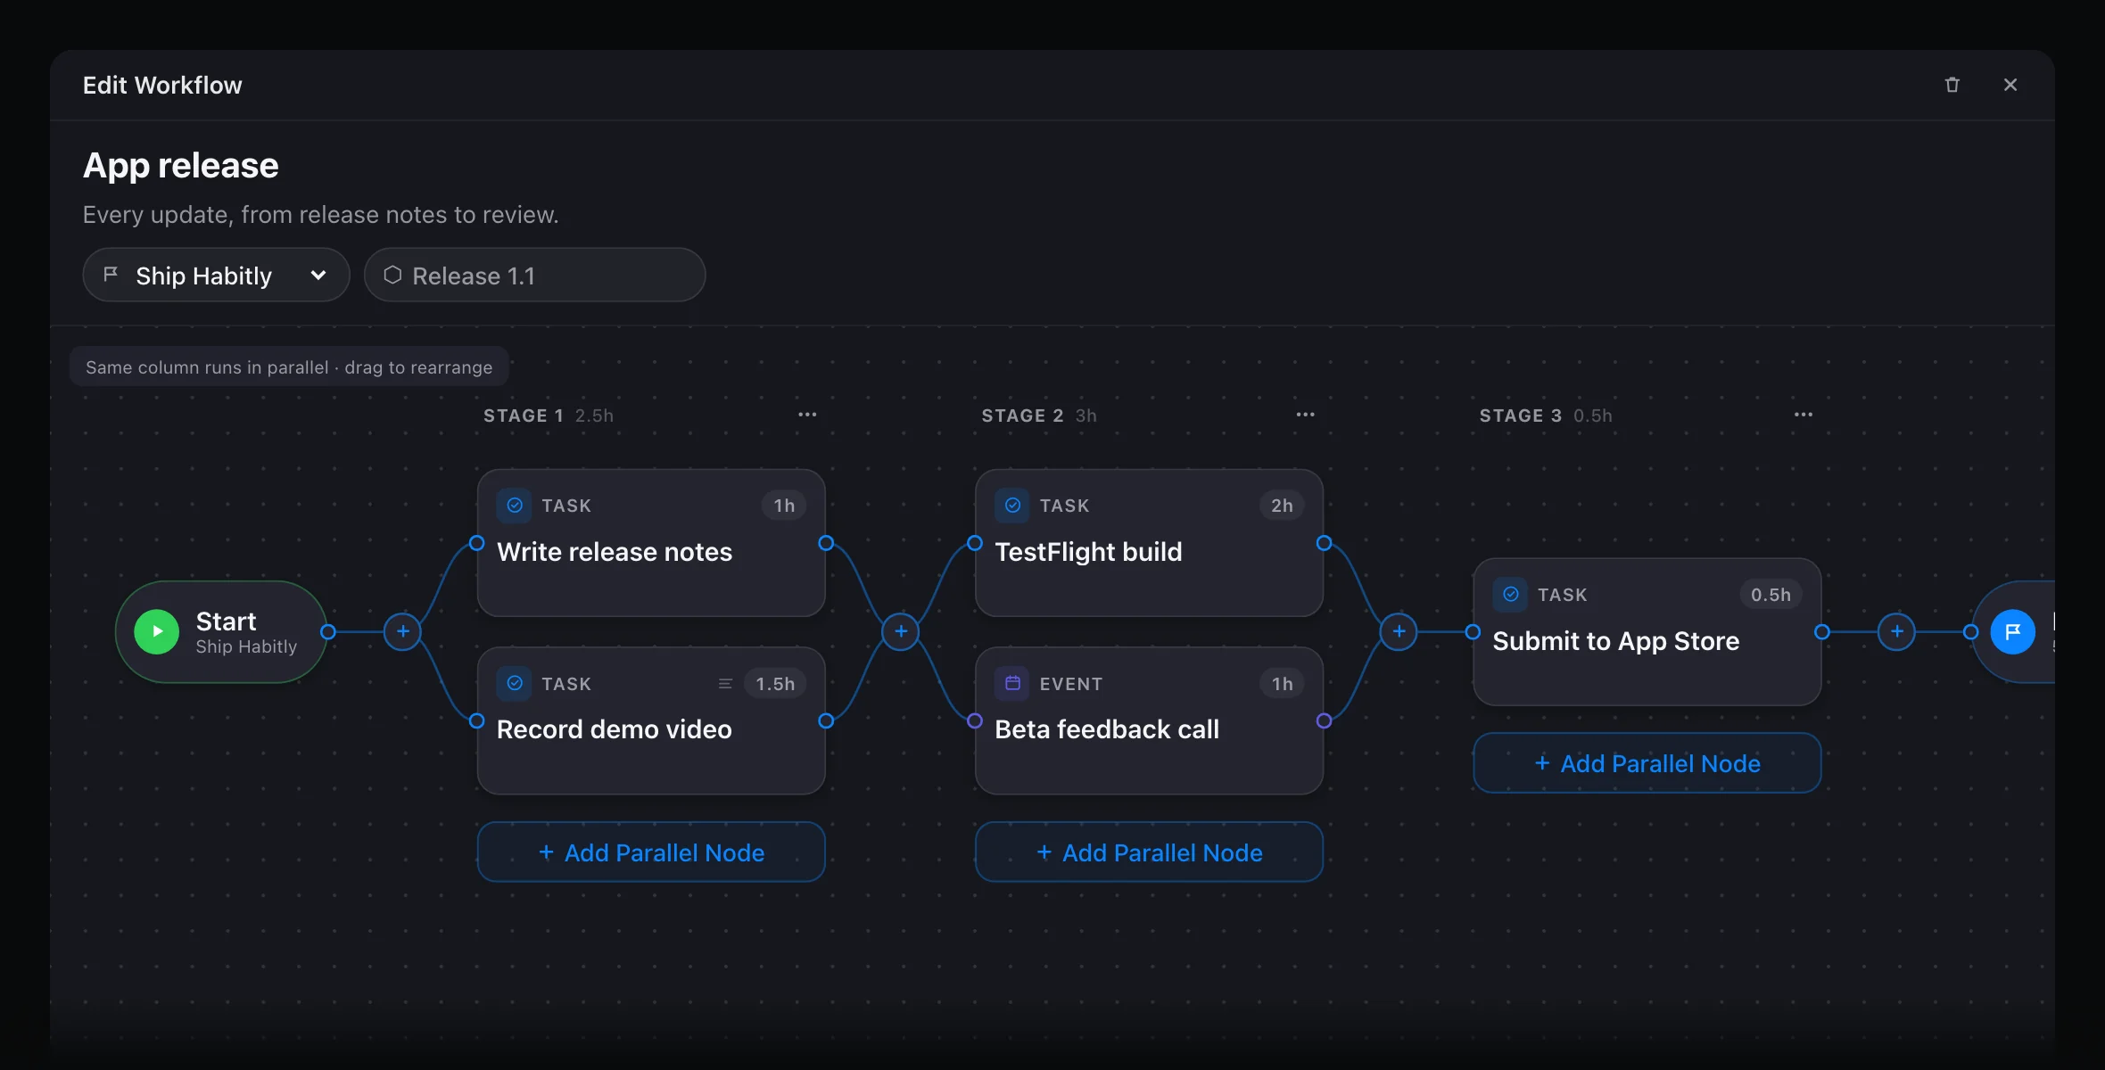Select the Record demo video title
The image size is (2105, 1070).
615,729
